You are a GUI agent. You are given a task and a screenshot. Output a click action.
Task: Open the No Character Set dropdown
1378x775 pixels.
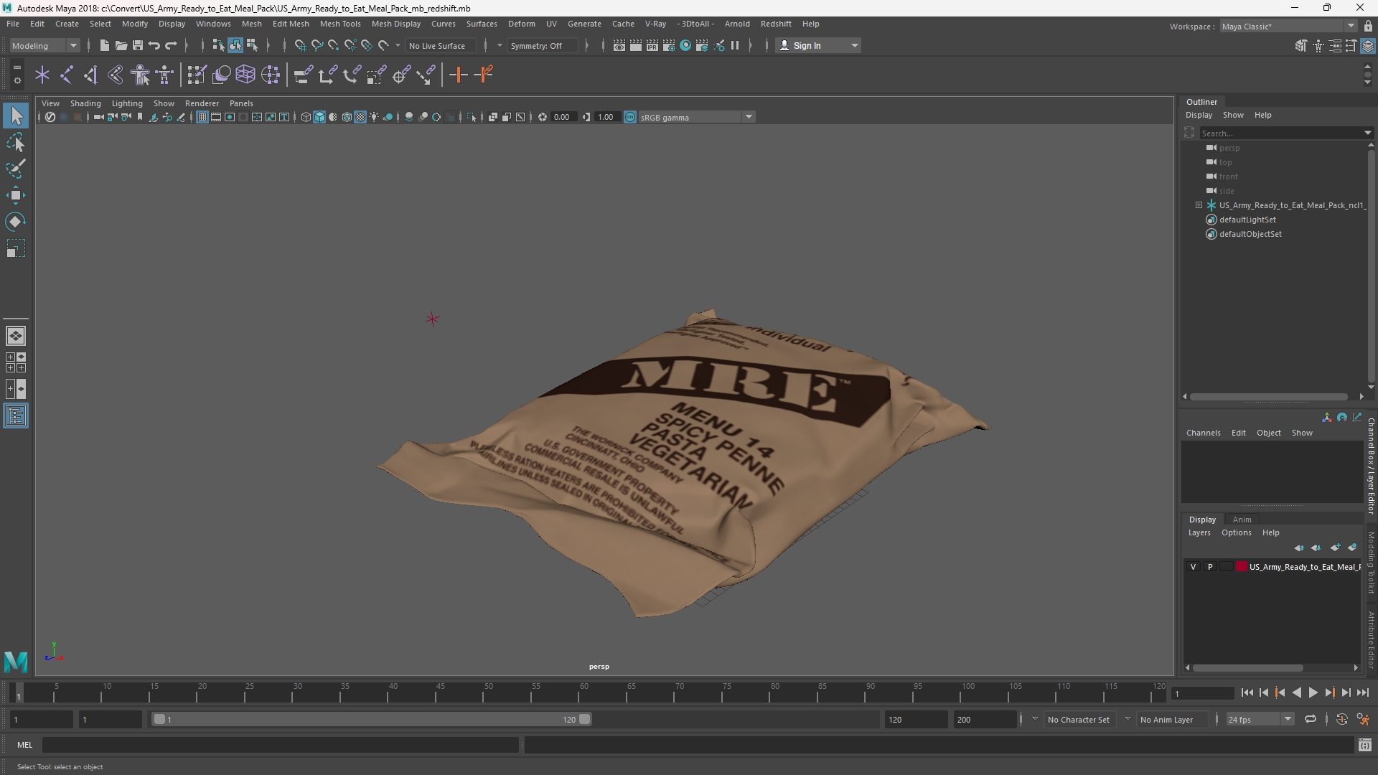1078,720
